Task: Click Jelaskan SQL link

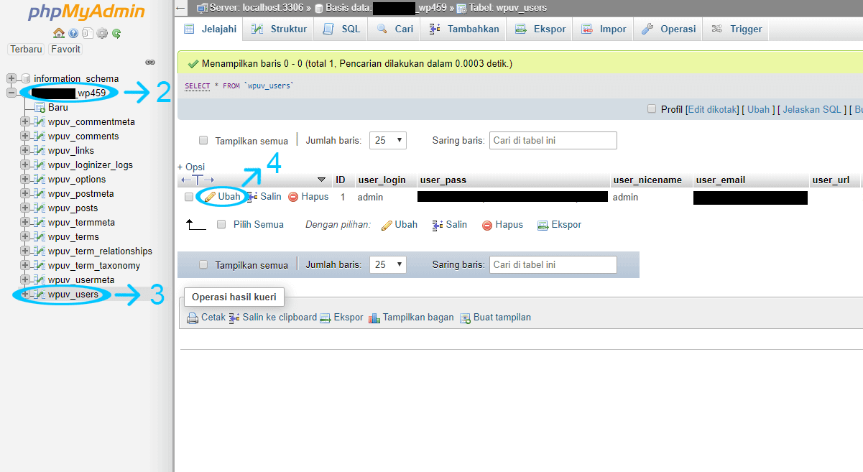Action: 812,109
